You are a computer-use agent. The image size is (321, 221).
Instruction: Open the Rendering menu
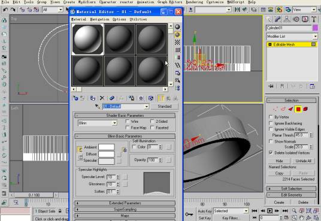(194, 2)
